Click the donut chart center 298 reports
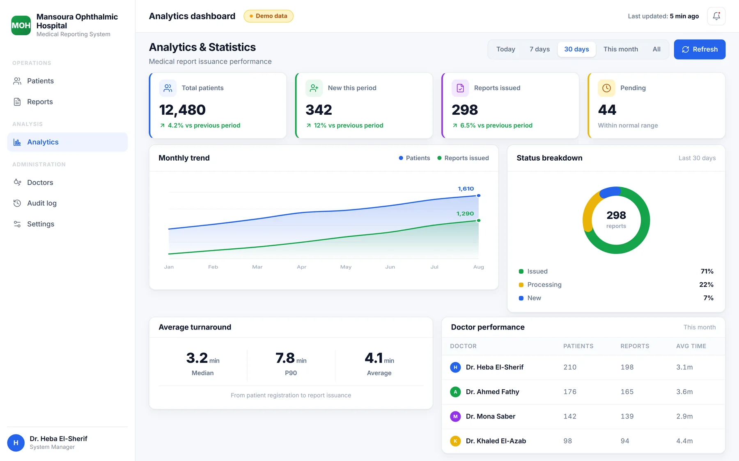 click(616, 220)
